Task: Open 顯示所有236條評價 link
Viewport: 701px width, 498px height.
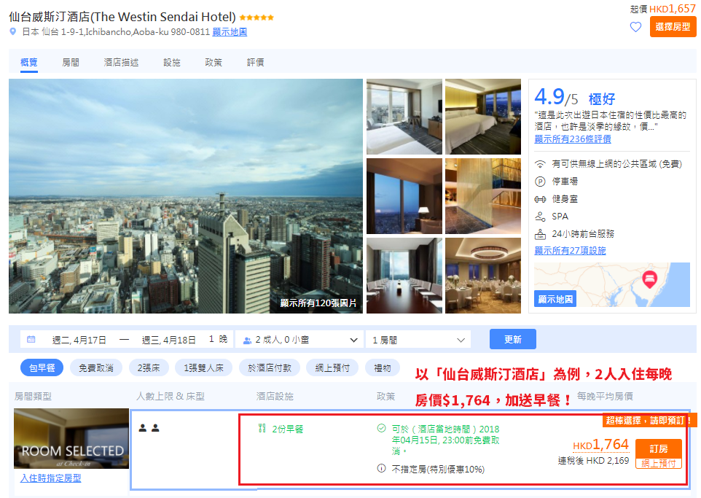Action: point(573,139)
